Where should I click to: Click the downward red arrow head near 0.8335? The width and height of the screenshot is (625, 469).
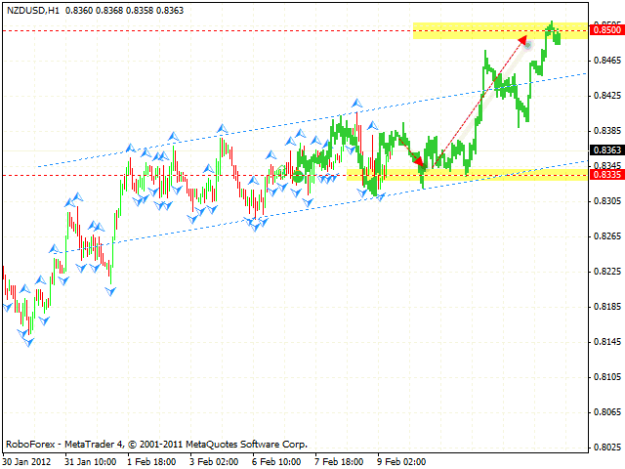(x=420, y=160)
